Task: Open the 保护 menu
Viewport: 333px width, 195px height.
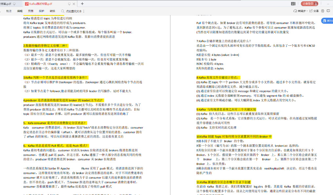Action: point(41,11)
